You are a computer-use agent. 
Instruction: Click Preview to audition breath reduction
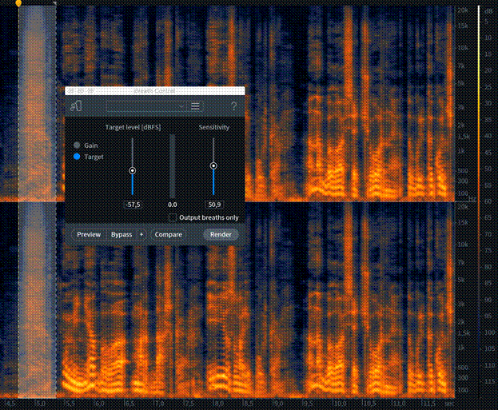(x=89, y=234)
